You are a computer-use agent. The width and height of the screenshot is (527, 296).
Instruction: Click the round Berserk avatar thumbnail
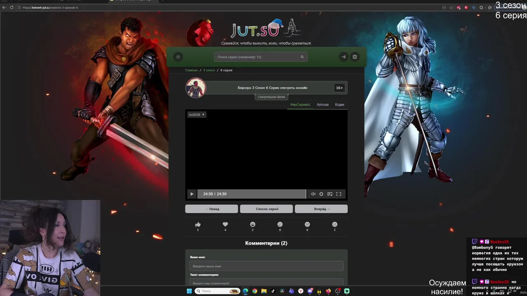click(x=196, y=88)
